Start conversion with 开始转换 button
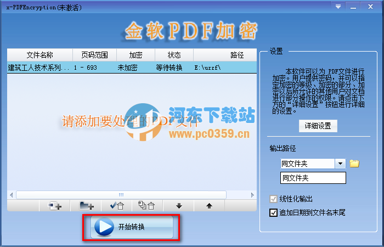384x247 pixels. coord(132,227)
